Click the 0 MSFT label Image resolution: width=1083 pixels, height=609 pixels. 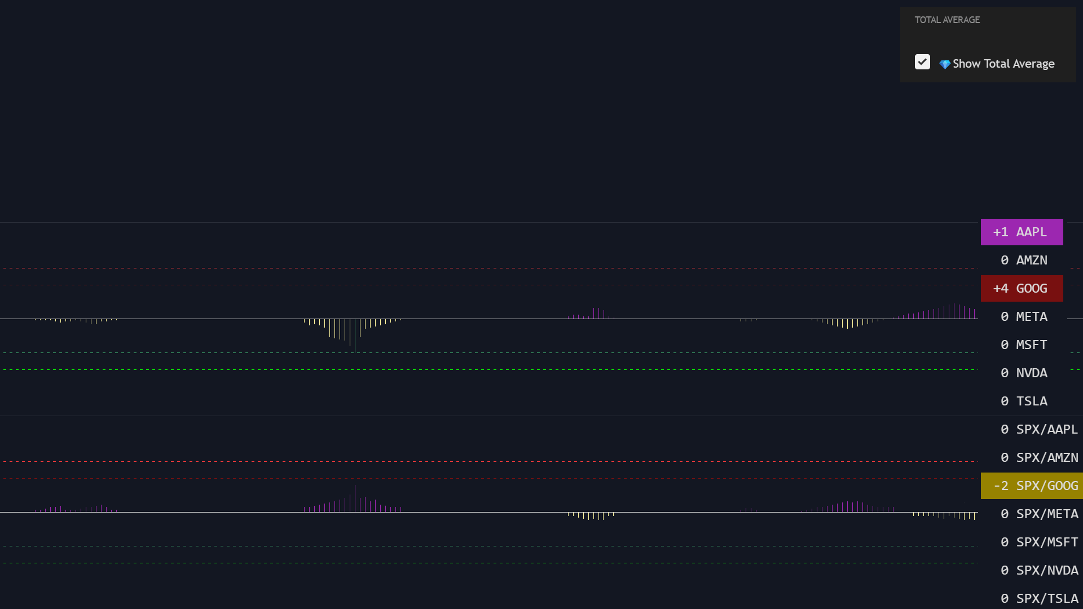pyautogui.click(x=1024, y=345)
